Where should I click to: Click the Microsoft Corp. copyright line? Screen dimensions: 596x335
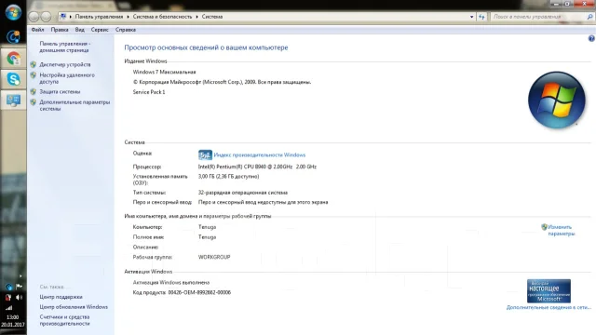click(222, 82)
